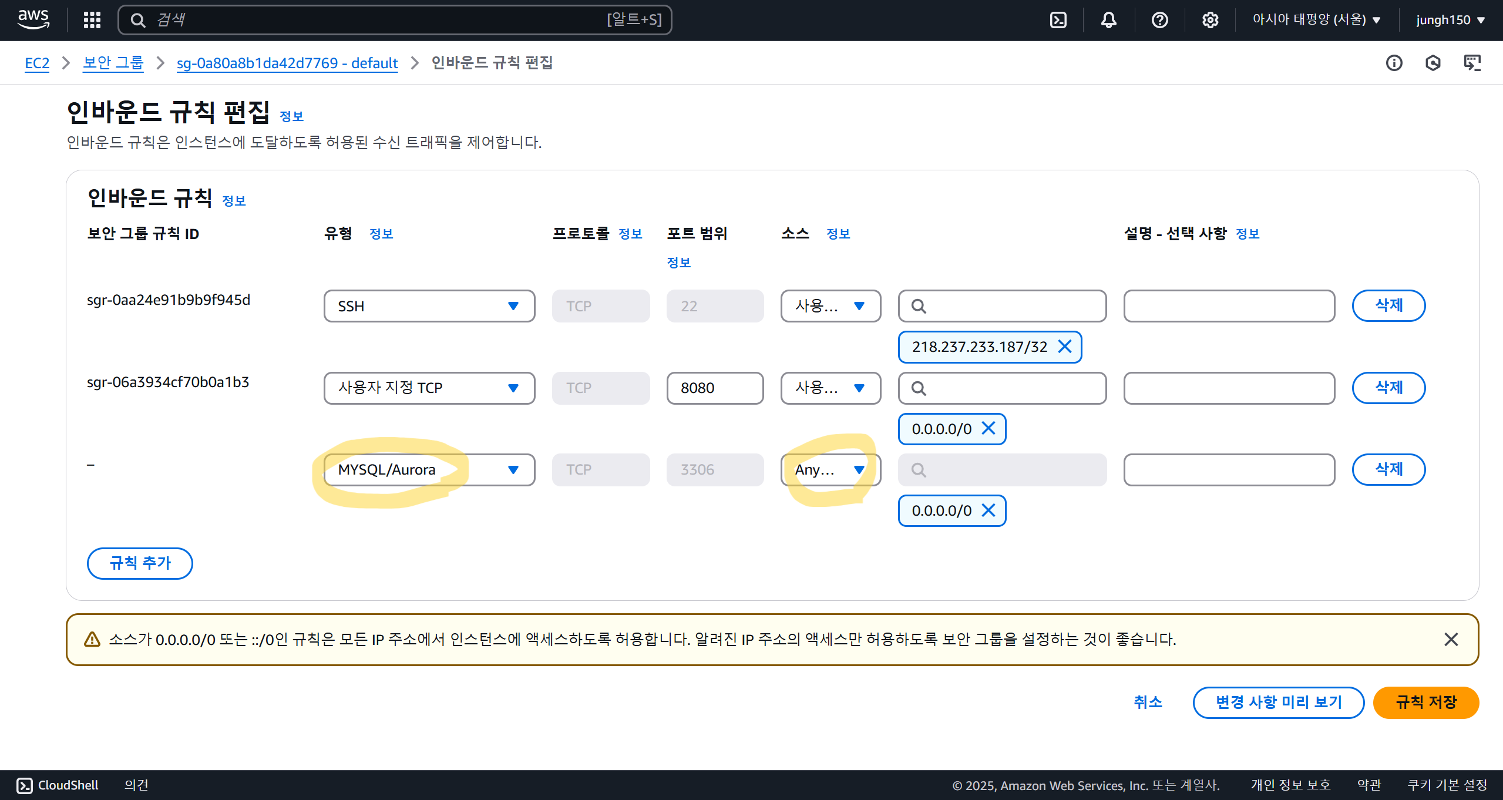Click the hexagon security icon in breadcrumb bar
The width and height of the screenshot is (1503, 800).
[1433, 63]
